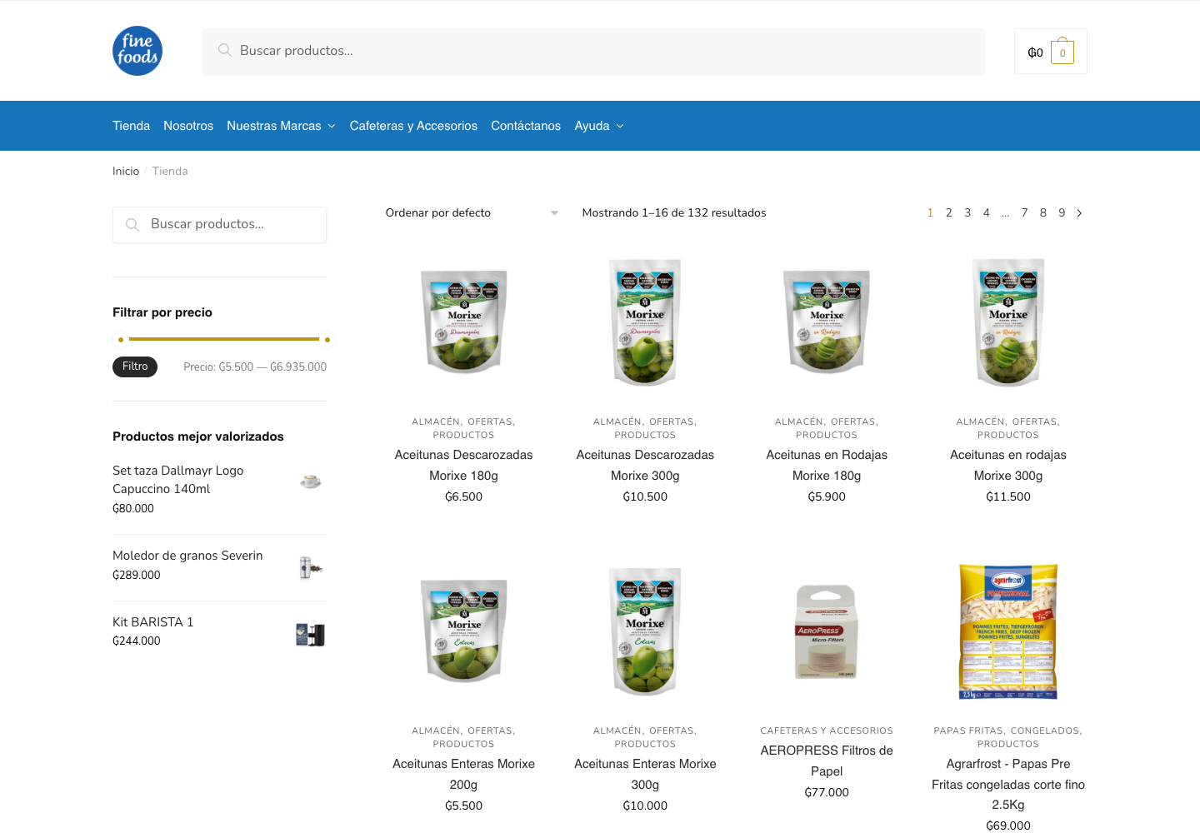
Task: Go to results page 4
Action: (x=987, y=213)
